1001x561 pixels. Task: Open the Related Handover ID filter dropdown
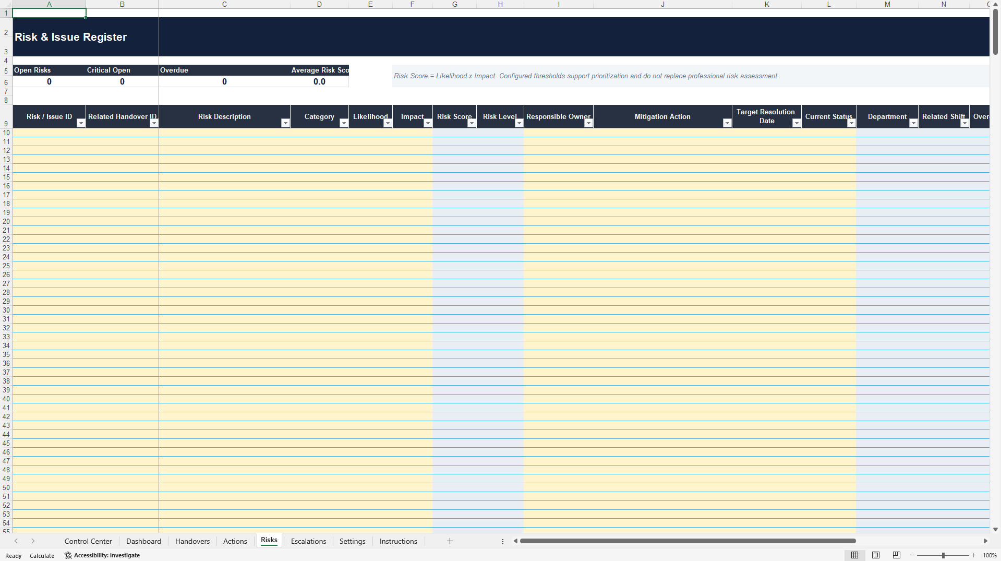pos(154,123)
